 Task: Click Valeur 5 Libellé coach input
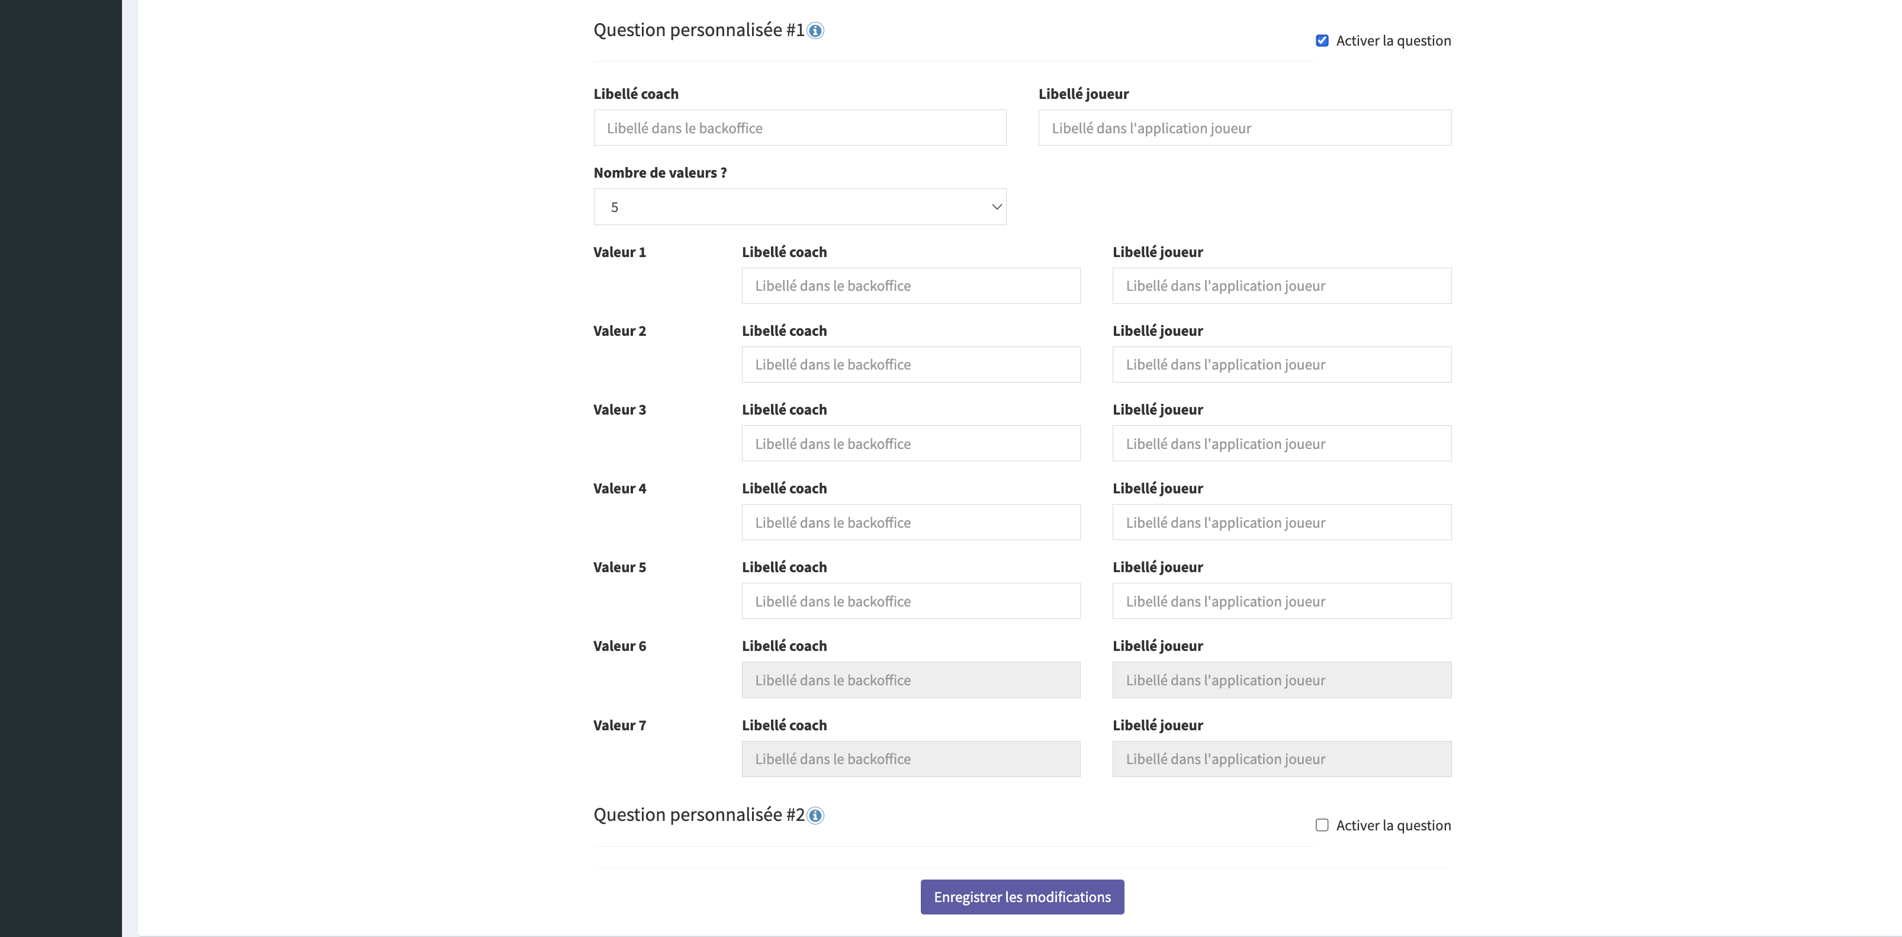click(911, 601)
